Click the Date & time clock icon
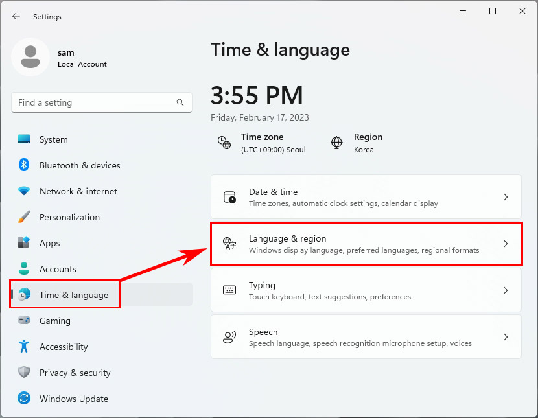538x418 pixels. 228,196
